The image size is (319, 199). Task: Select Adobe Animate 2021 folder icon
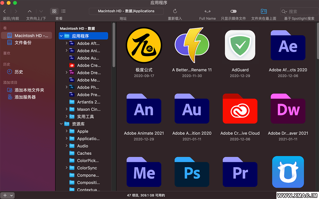144,109
